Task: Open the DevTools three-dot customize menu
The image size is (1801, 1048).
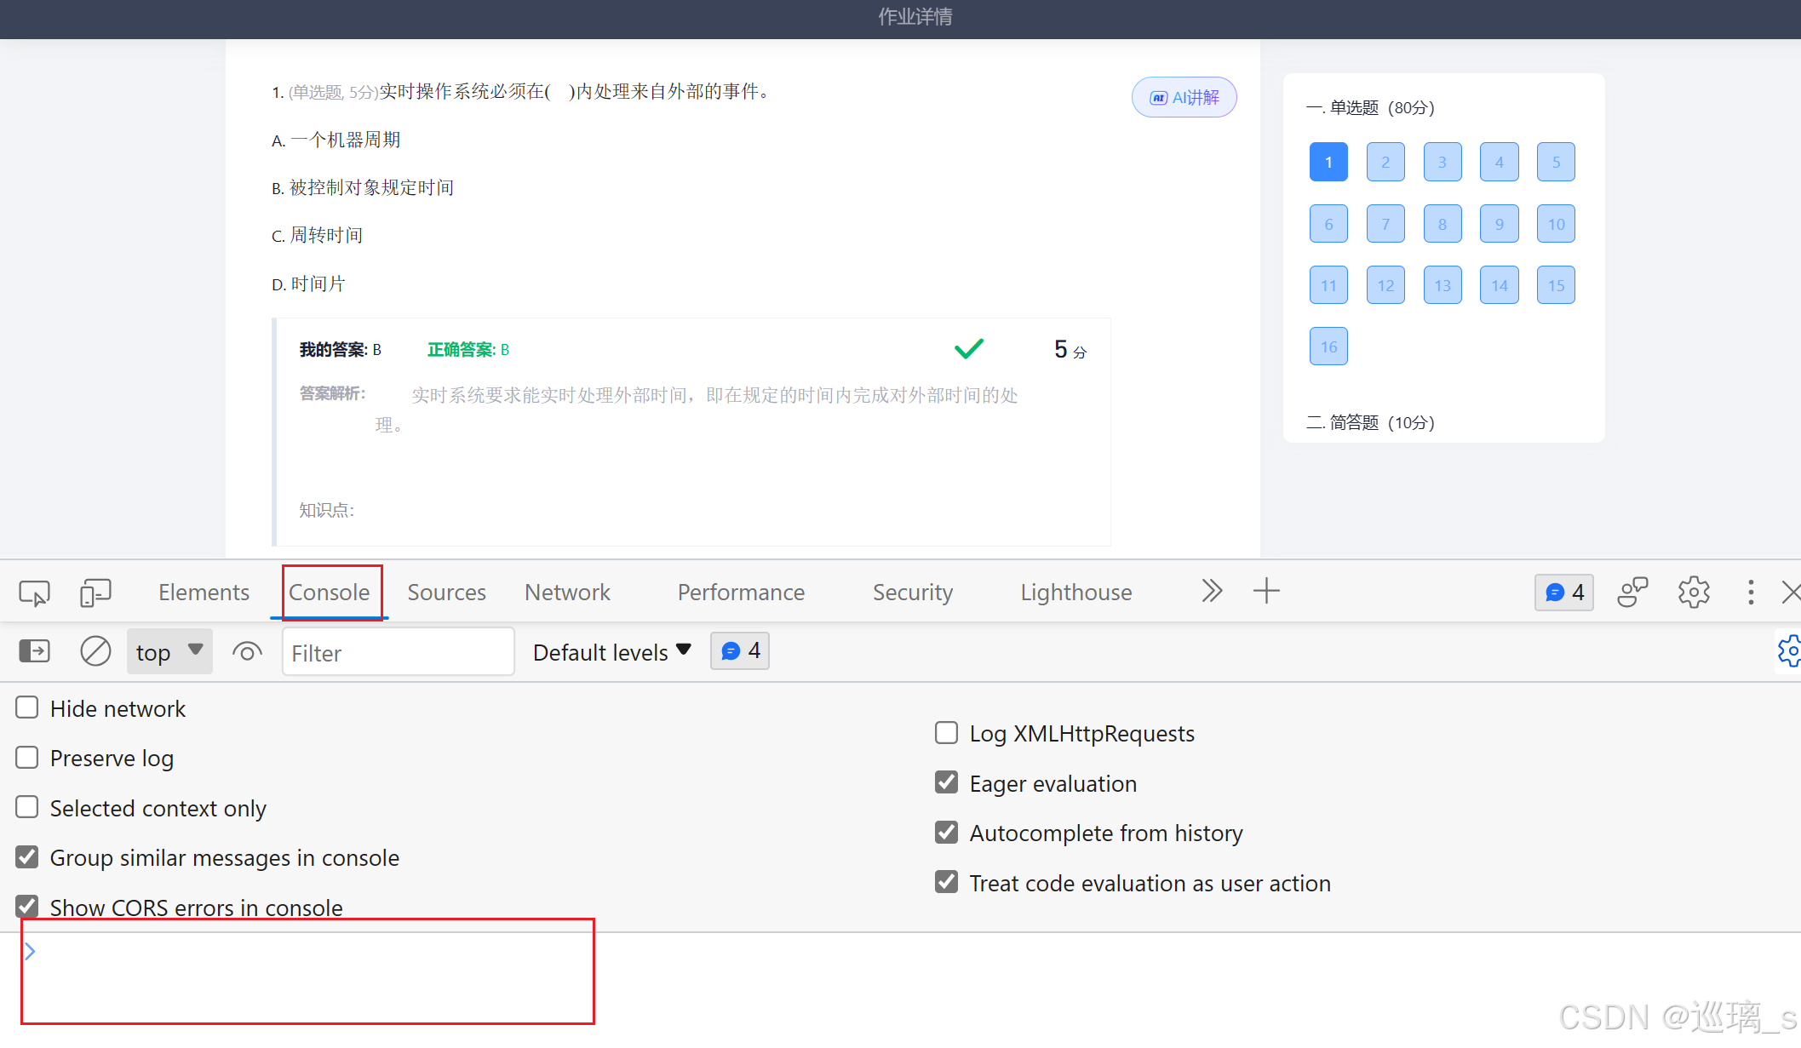Action: click(1750, 593)
